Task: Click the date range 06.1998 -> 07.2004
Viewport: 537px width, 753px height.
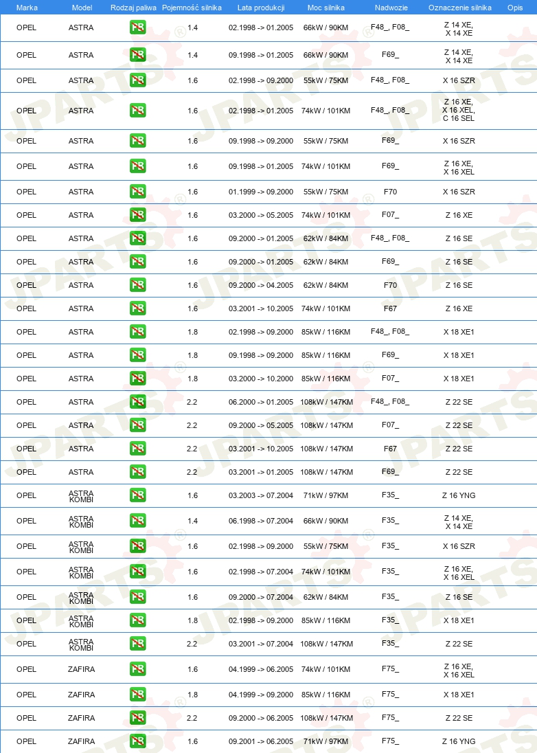Action: [x=261, y=521]
